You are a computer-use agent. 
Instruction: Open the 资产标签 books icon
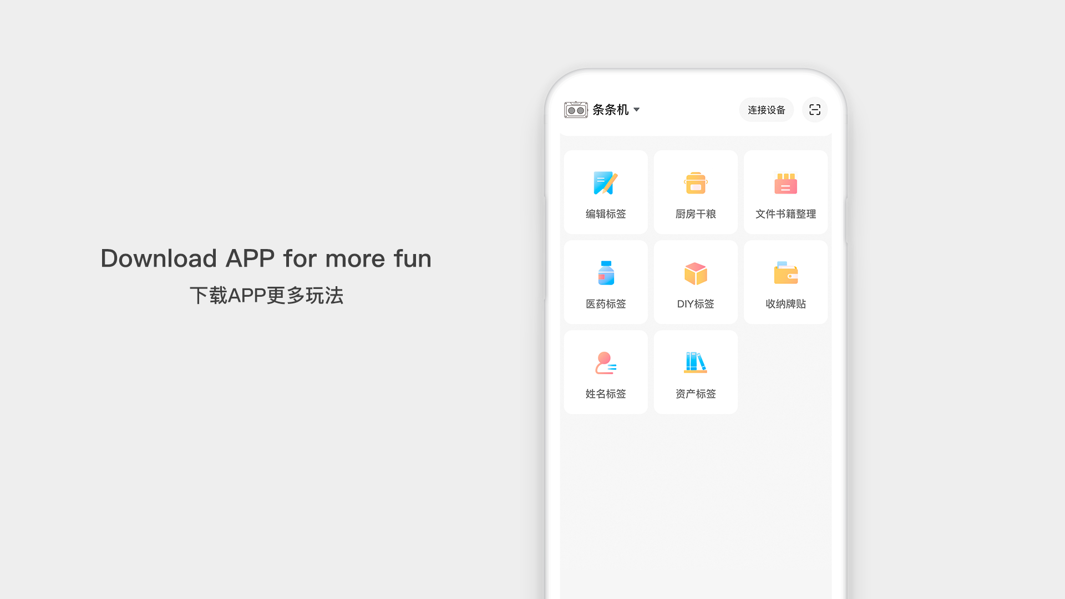[x=696, y=363]
